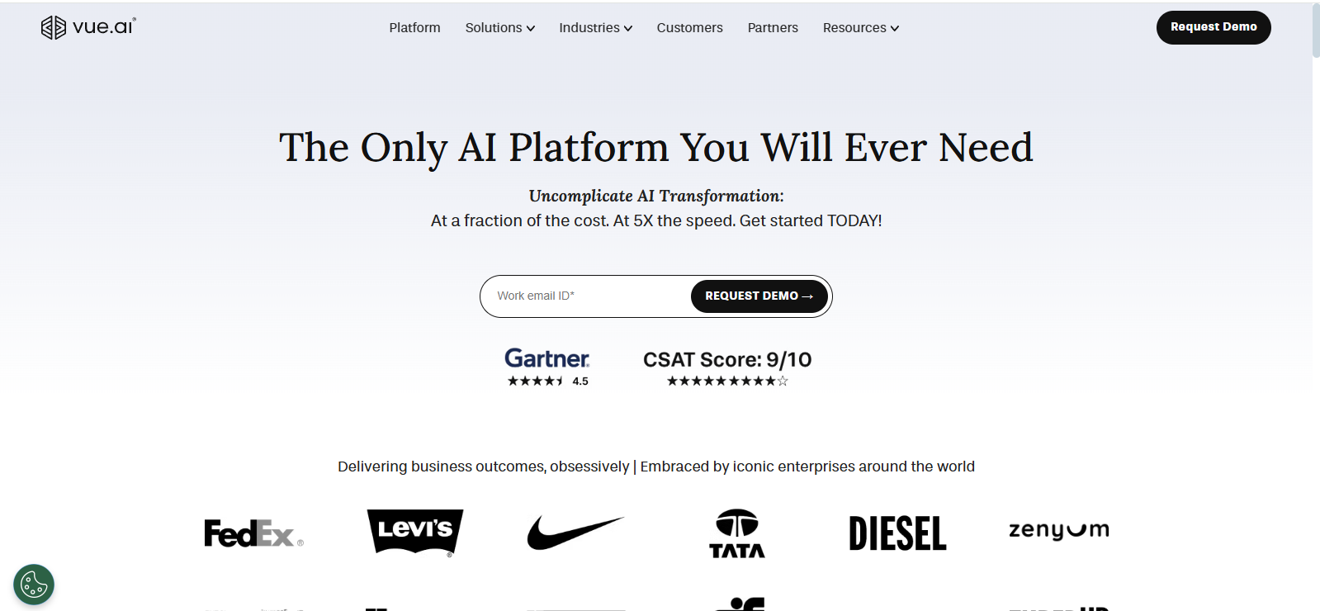Click the zenyum logo

1059,530
